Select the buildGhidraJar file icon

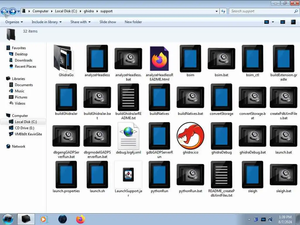[x=66, y=97]
